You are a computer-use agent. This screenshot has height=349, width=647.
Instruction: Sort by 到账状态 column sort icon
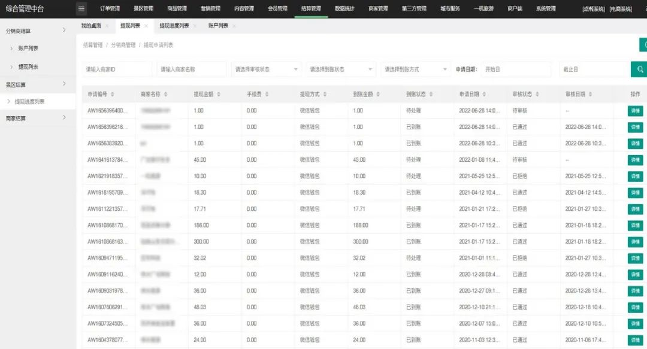(x=431, y=95)
